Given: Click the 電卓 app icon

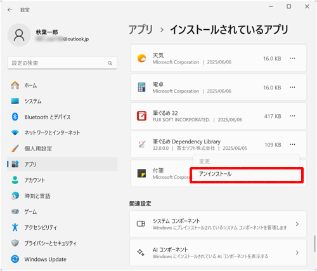Looking at the screenshot, I should 141,87.
